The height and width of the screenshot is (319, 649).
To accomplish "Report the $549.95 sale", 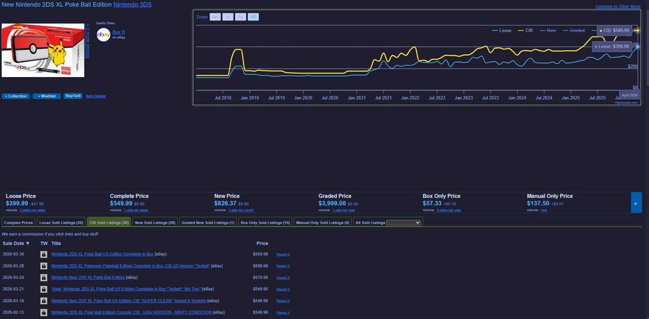I will coord(283,289).
